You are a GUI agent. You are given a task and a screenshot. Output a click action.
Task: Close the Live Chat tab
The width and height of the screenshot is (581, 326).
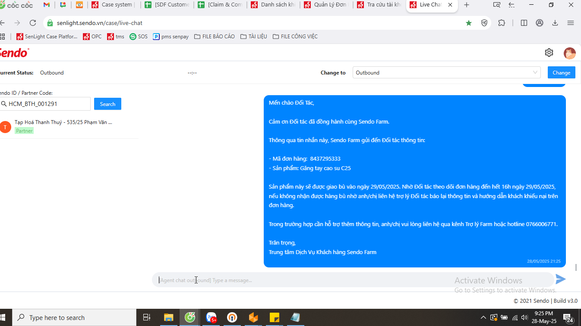pyautogui.click(x=450, y=5)
